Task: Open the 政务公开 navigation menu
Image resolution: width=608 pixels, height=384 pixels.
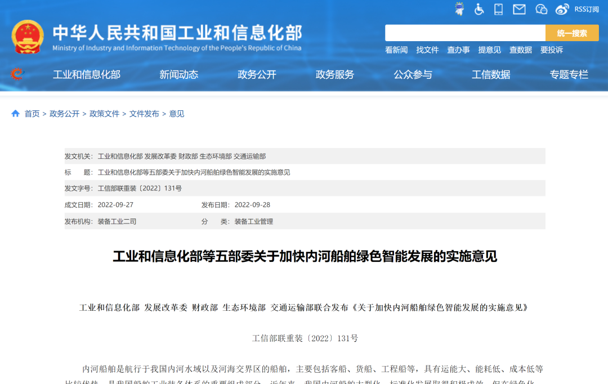Action: coord(257,74)
